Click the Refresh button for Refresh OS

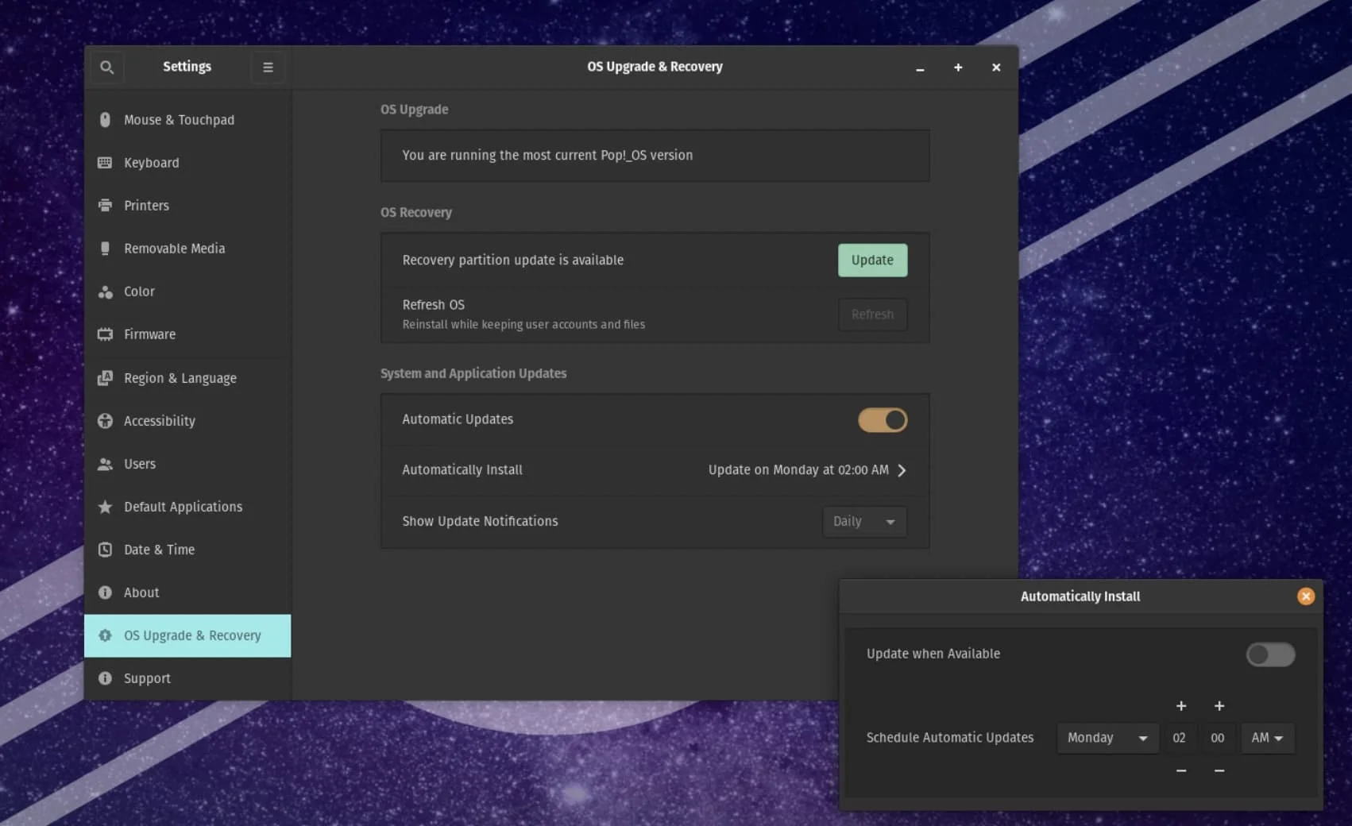click(x=872, y=315)
